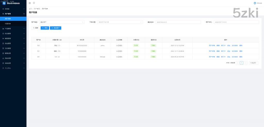Collapse the sidebar with the menu fold icon
Screen dimensions: 264x127
point(30,3)
